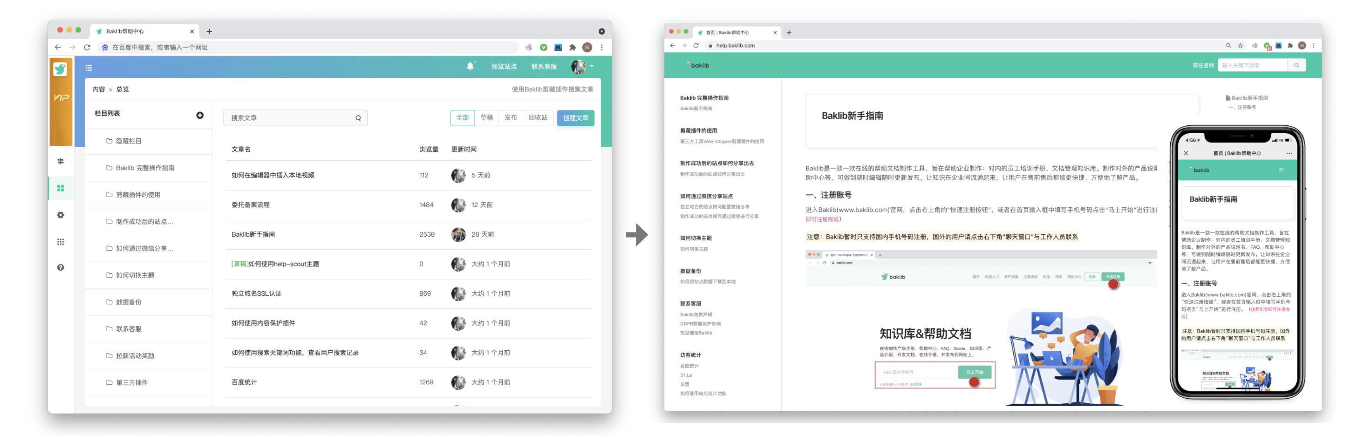
Task: Close the Baklib帮助中心 browser tab
Action: [x=192, y=32]
